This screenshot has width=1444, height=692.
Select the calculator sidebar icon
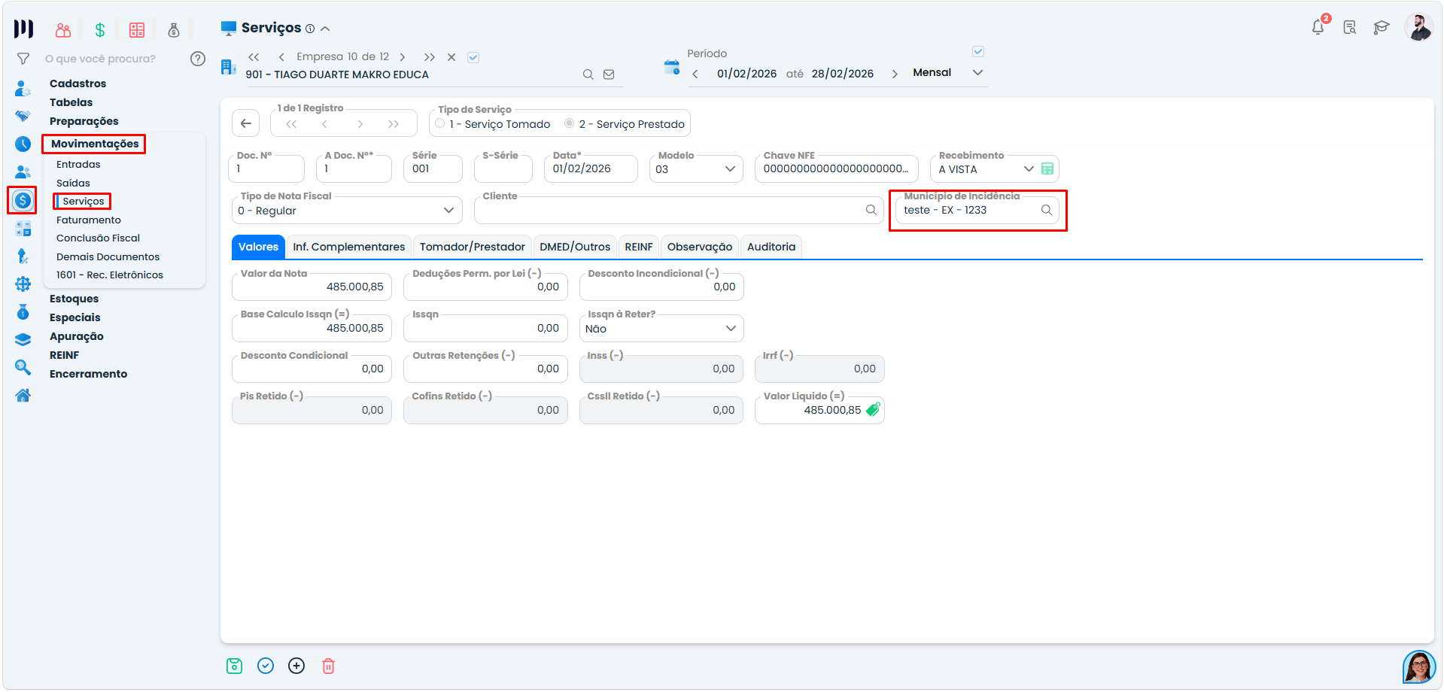coord(23,229)
